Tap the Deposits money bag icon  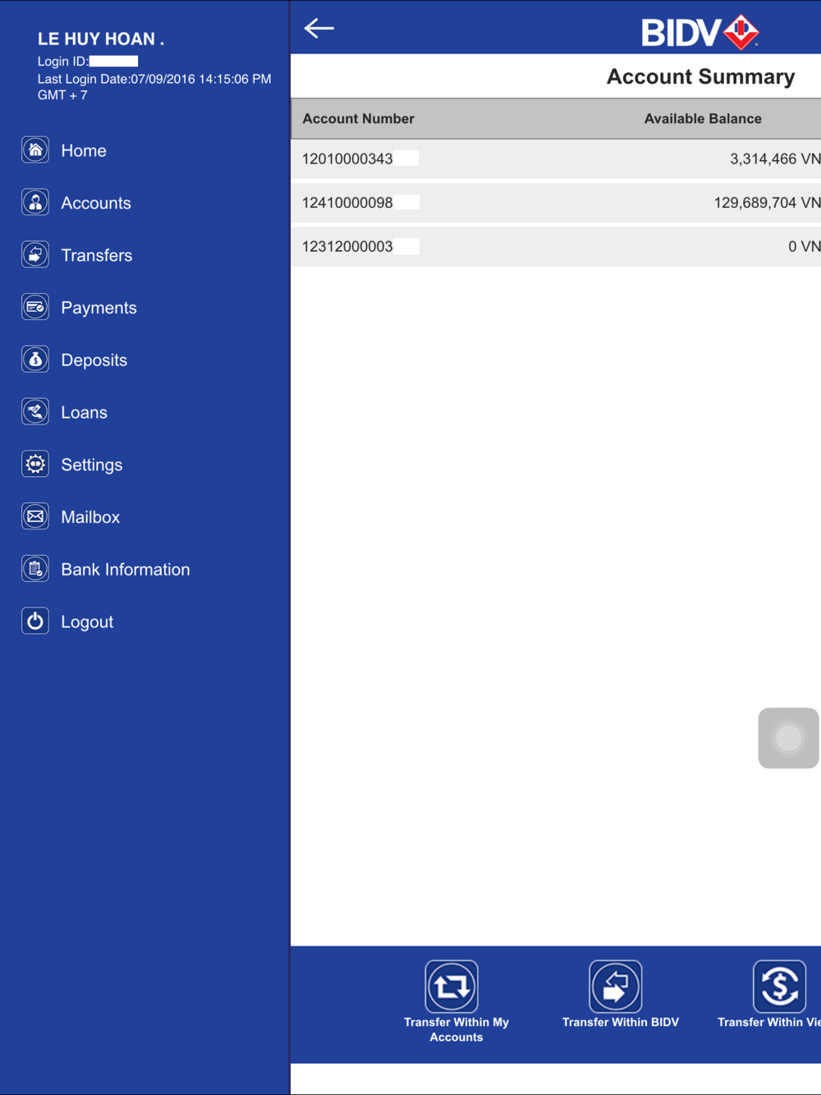click(35, 360)
